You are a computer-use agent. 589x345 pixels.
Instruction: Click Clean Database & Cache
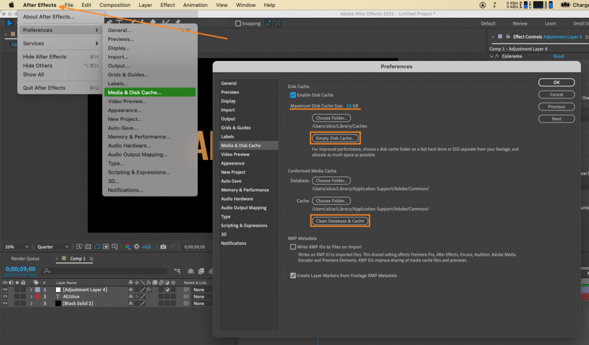(340, 220)
